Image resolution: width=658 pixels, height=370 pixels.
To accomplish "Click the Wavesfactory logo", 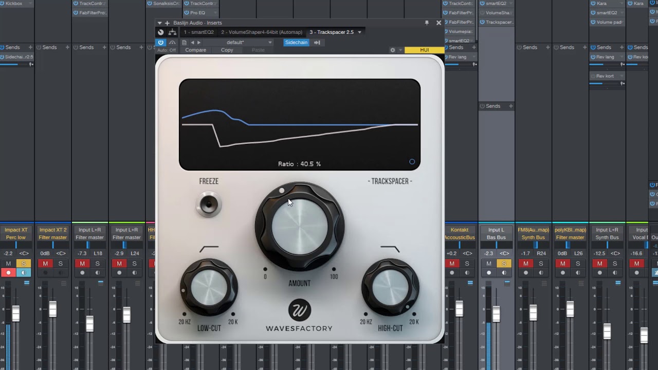I will pyautogui.click(x=299, y=310).
